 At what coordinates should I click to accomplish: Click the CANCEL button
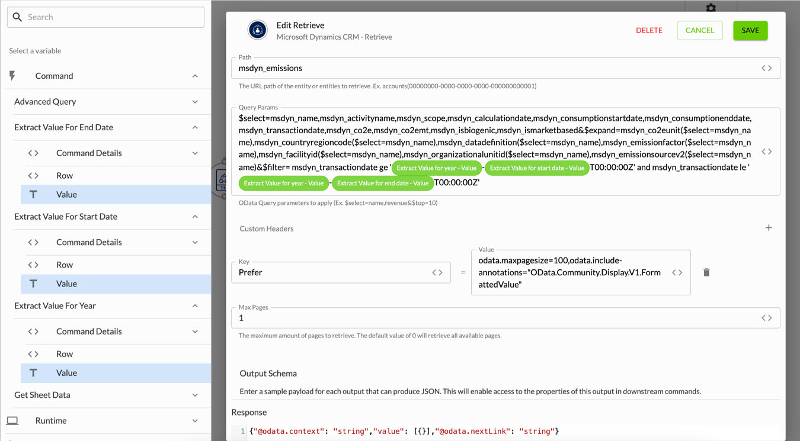[700, 30]
